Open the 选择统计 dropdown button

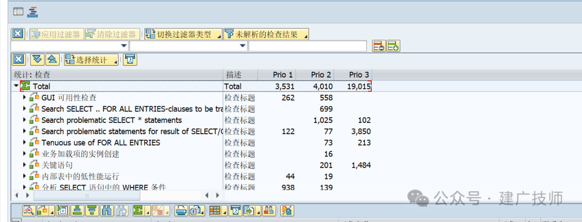coord(91,59)
